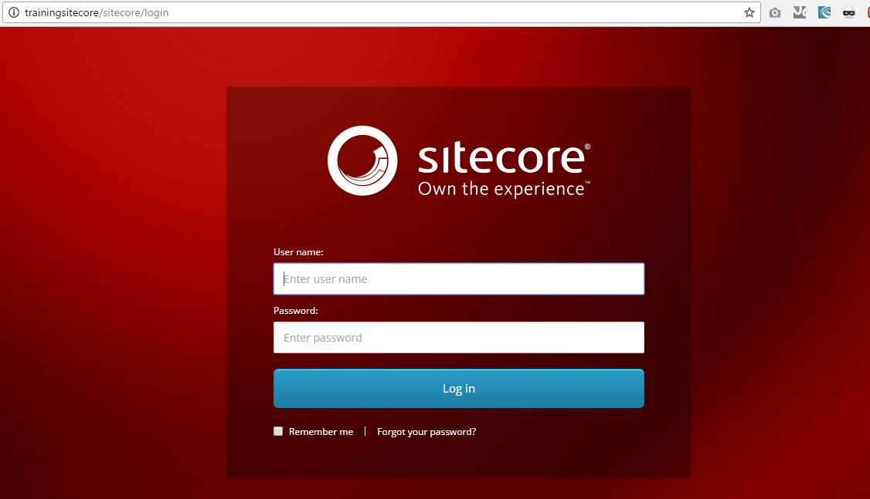Click the red extension icon at toolbar edge
The image size is (870, 499).
[x=868, y=12]
